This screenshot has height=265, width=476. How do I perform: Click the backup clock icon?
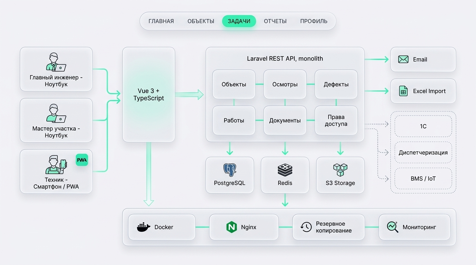(x=306, y=227)
